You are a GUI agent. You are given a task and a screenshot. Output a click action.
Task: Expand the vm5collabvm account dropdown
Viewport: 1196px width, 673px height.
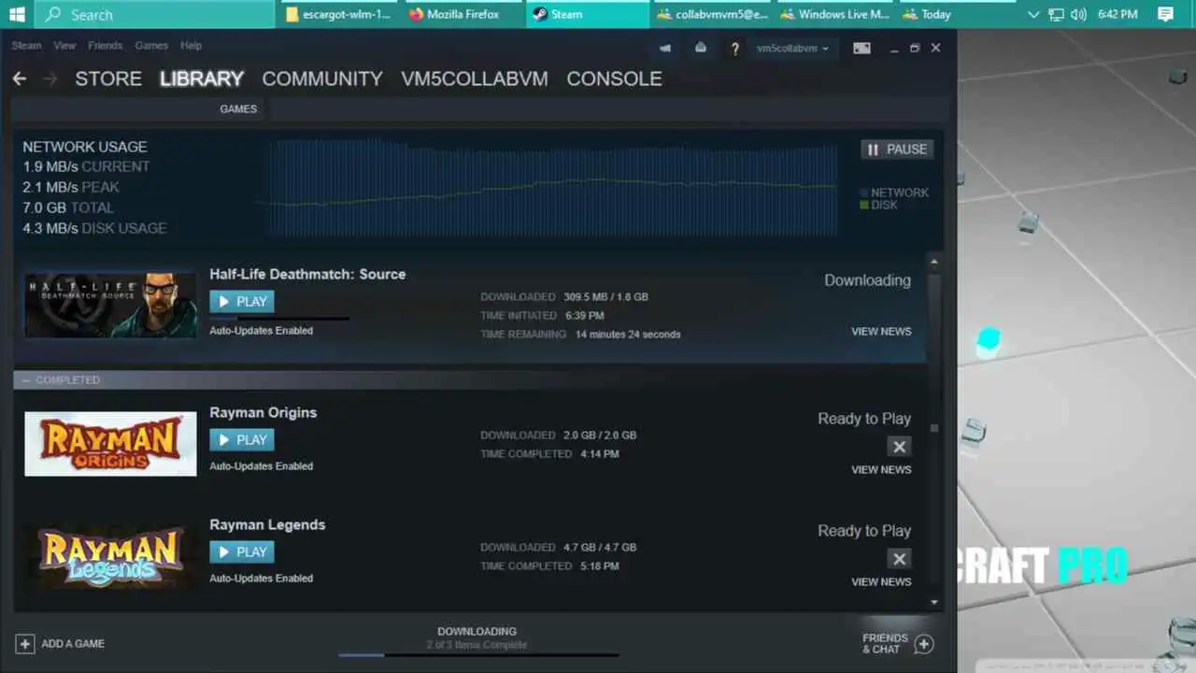792,49
